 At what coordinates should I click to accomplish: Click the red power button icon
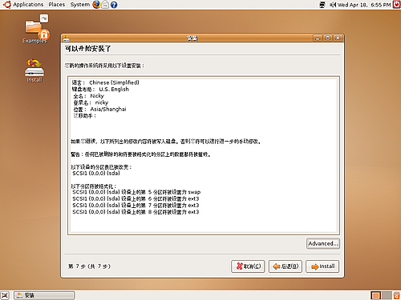397,5
